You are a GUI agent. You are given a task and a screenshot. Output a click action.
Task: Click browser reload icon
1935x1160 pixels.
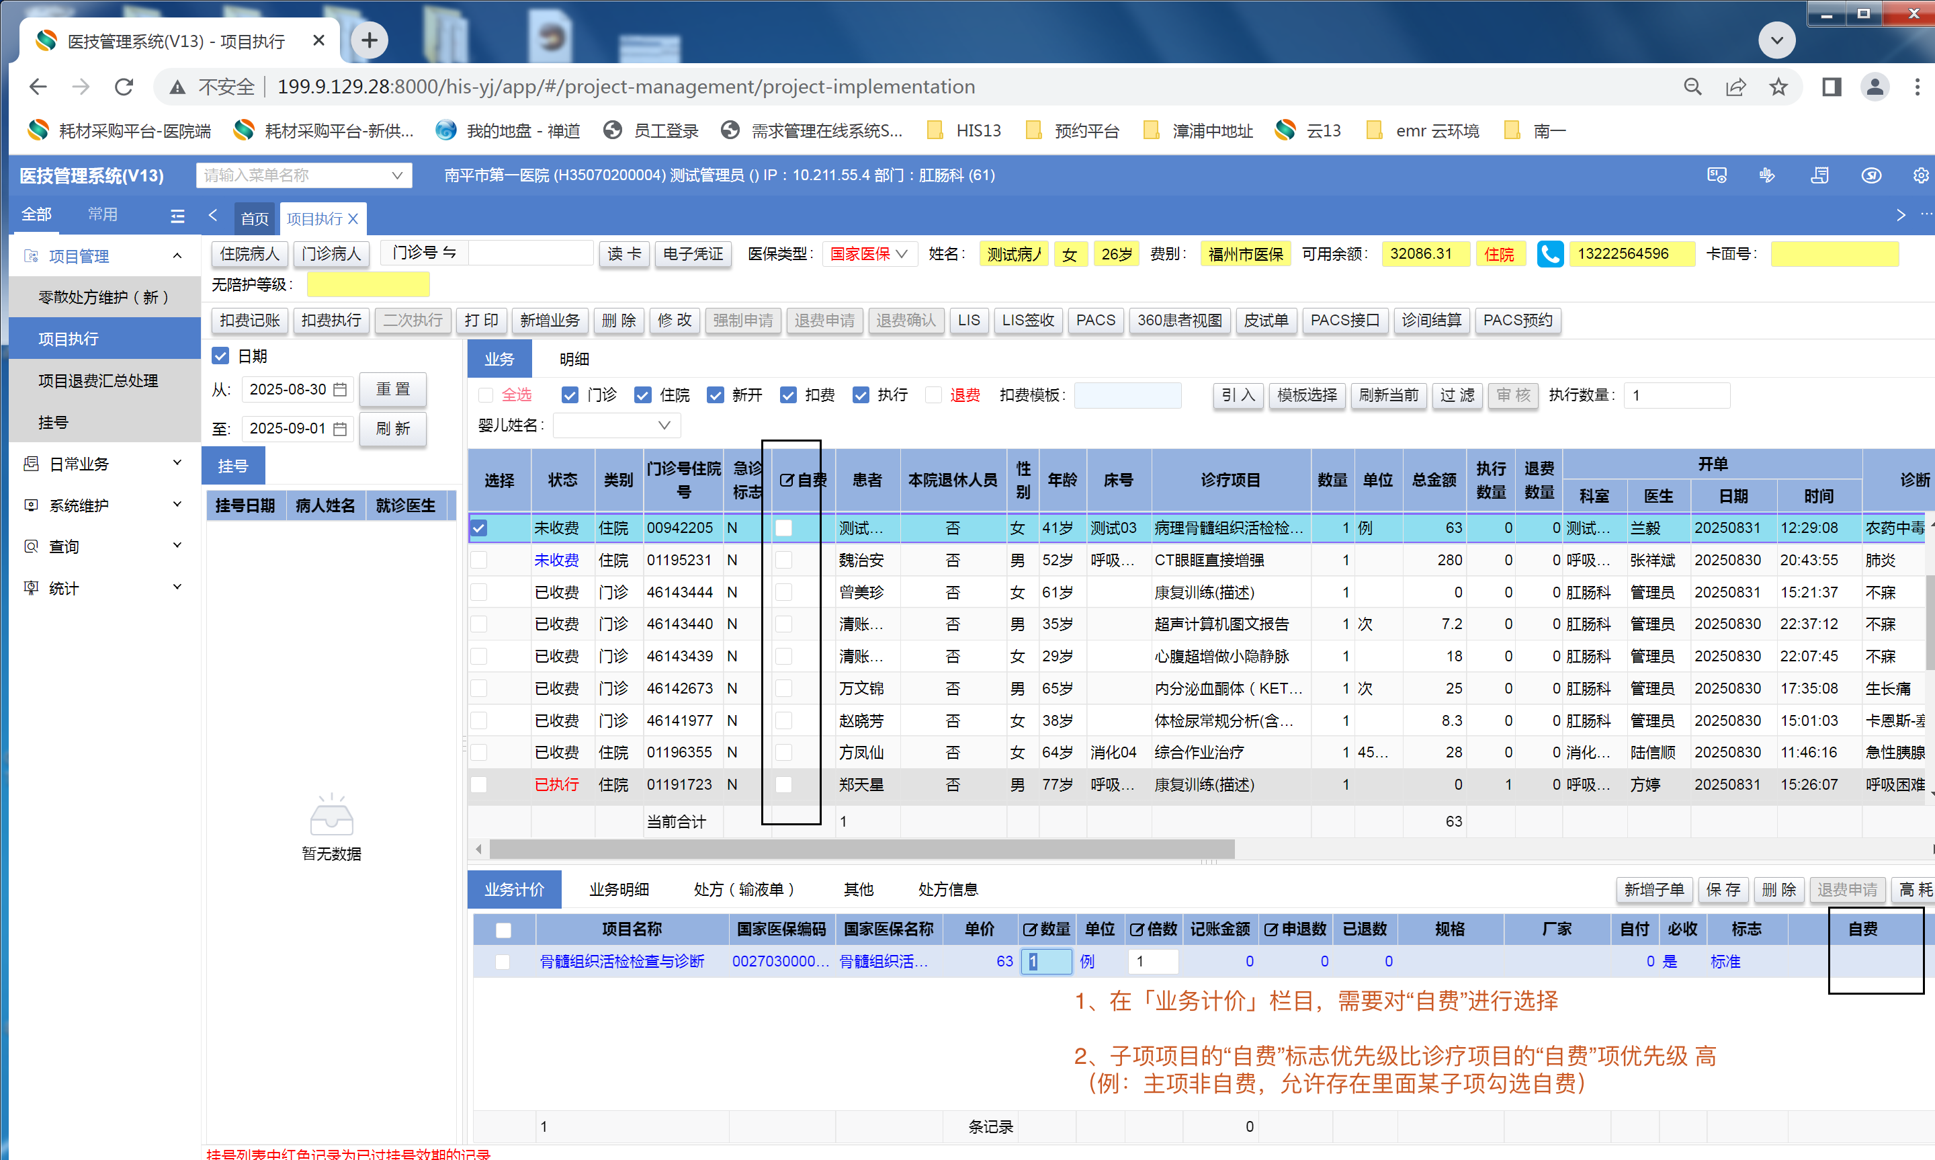pos(124,87)
